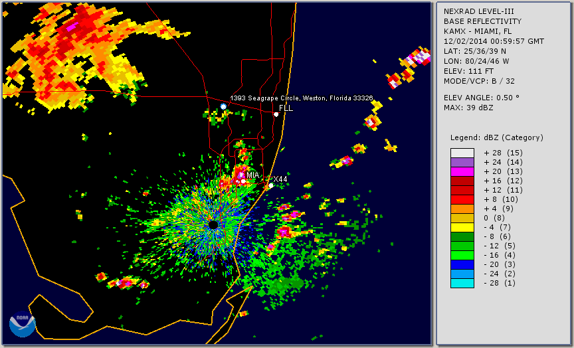Click the +24 (14) purple legend swatch

(462, 163)
